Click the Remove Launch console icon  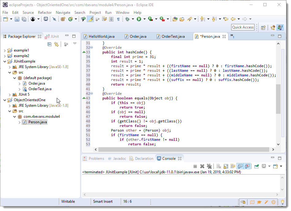tap(202, 166)
